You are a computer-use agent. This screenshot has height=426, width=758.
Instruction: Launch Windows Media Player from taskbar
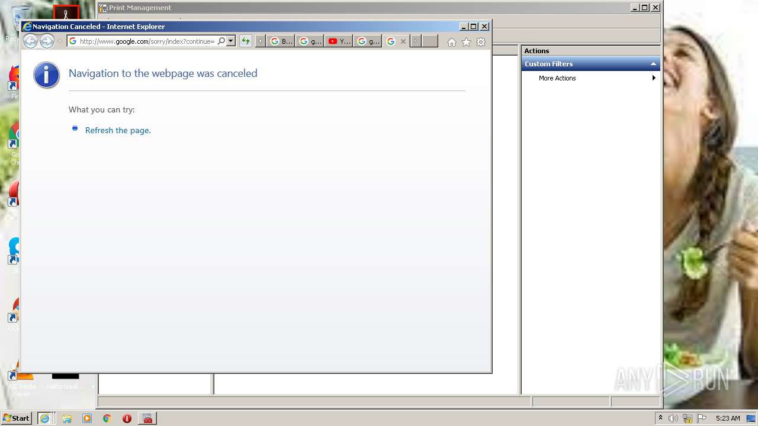point(87,418)
